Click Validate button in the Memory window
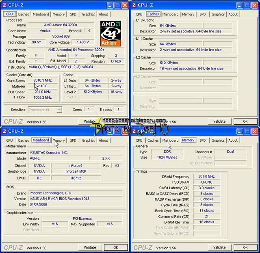This screenshot has height=253, width=260. (219, 247)
